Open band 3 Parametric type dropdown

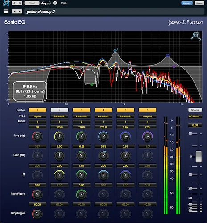81,116
